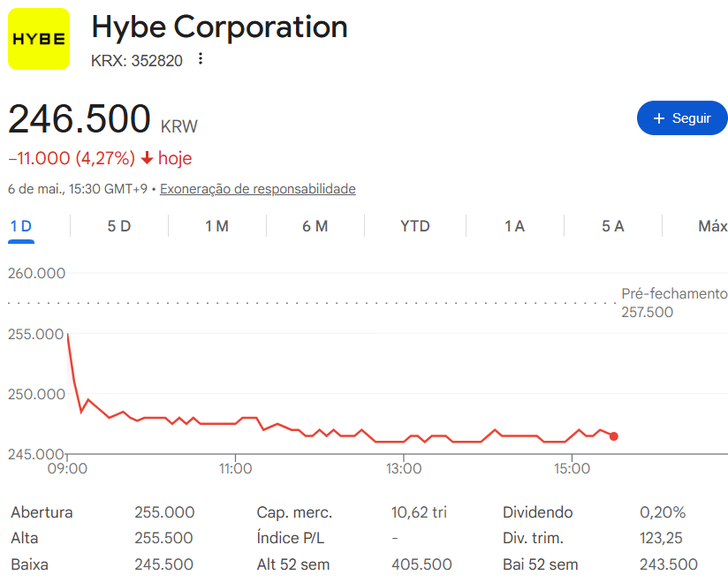Screen dimensions: 728x583
Task: Click the 246.500 price value
Action: (80, 119)
